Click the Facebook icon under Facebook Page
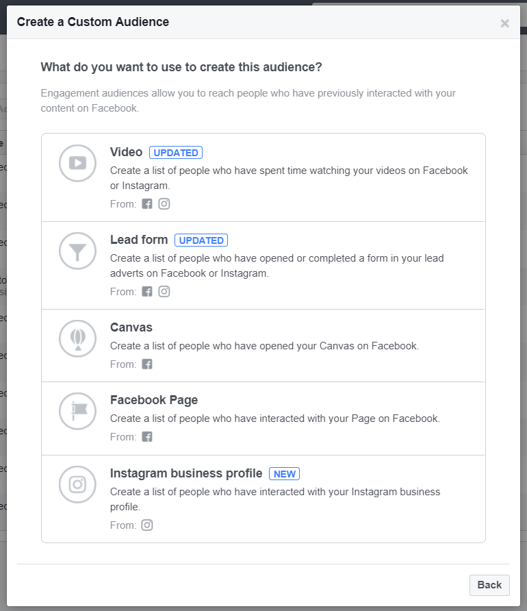Screen dimensions: 527x611 147,436
